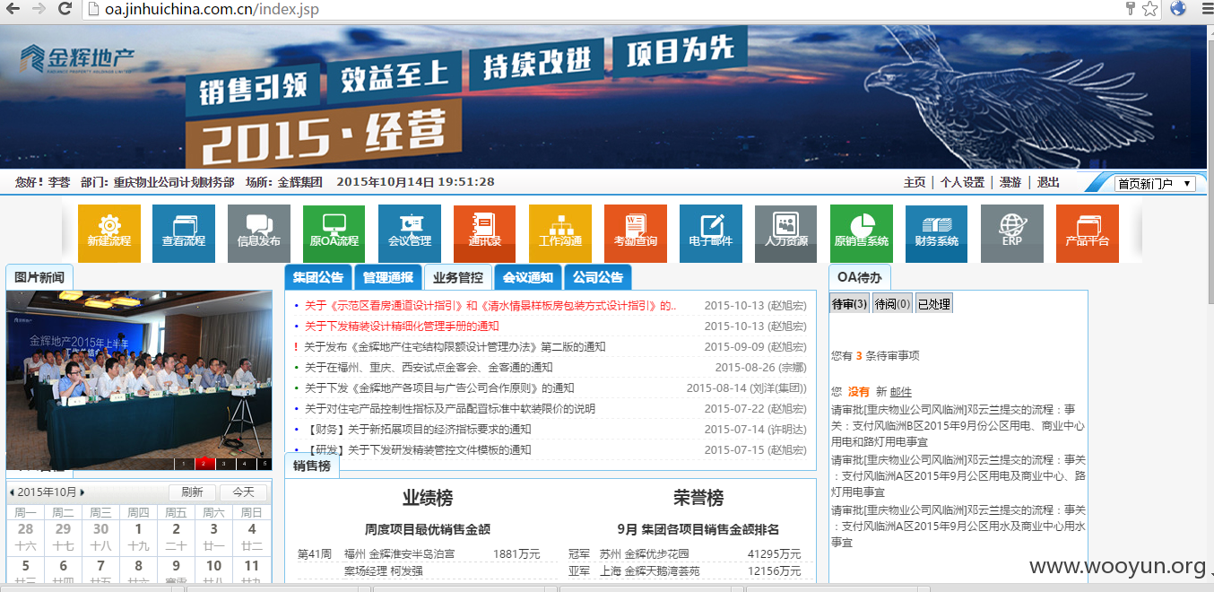Click the globe extension icon
1214x592 pixels.
tap(1178, 9)
